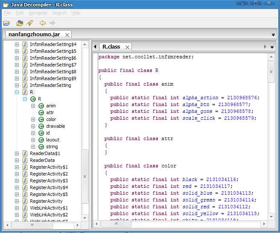Screen dimensions: 280x233
Task: Click the file icon beside ReaderData
Action: point(25,160)
